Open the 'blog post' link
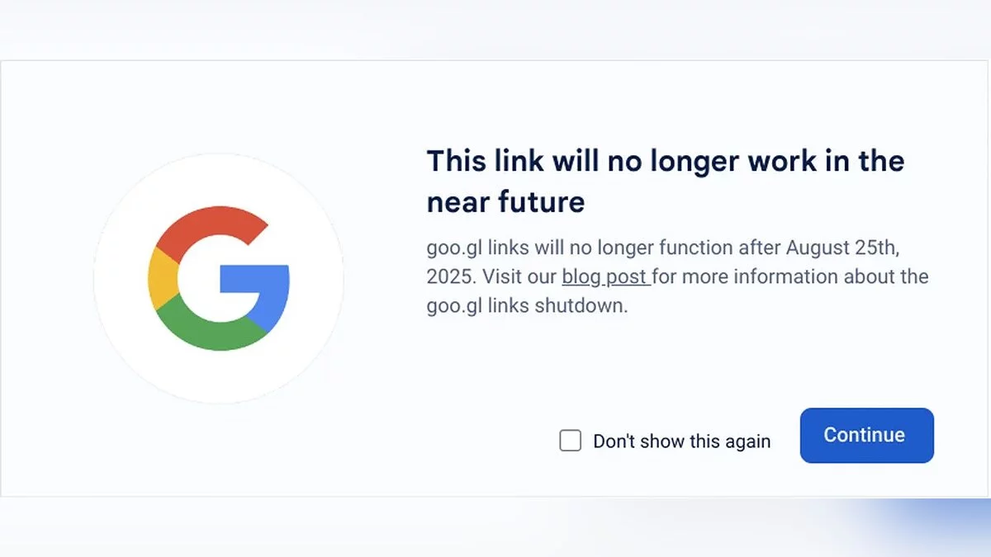991x557 pixels. coord(605,276)
